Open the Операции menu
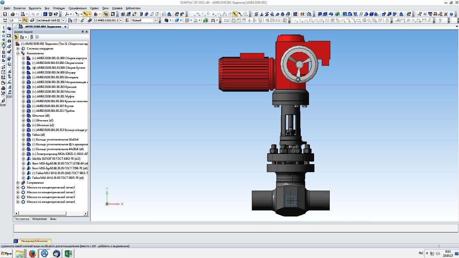The image size is (459, 258). tap(59, 8)
